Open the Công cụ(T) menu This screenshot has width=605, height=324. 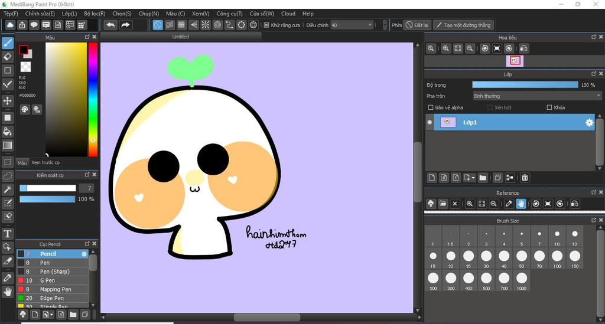point(230,14)
